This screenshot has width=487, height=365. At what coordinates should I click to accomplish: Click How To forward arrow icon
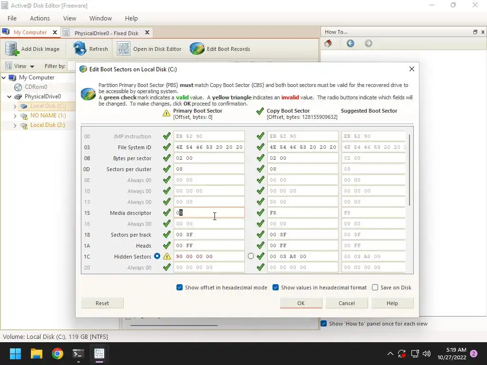pos(369,43)
